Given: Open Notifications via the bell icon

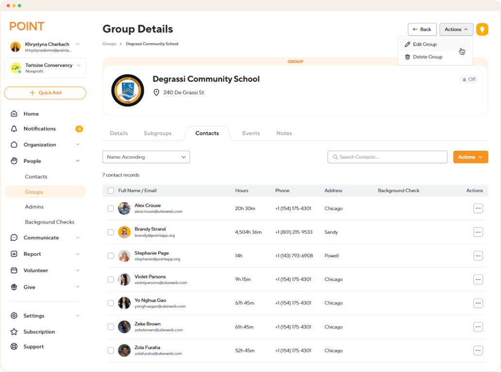Looking at the screenshot, I should pyautogui.click(x=15, y=128).
